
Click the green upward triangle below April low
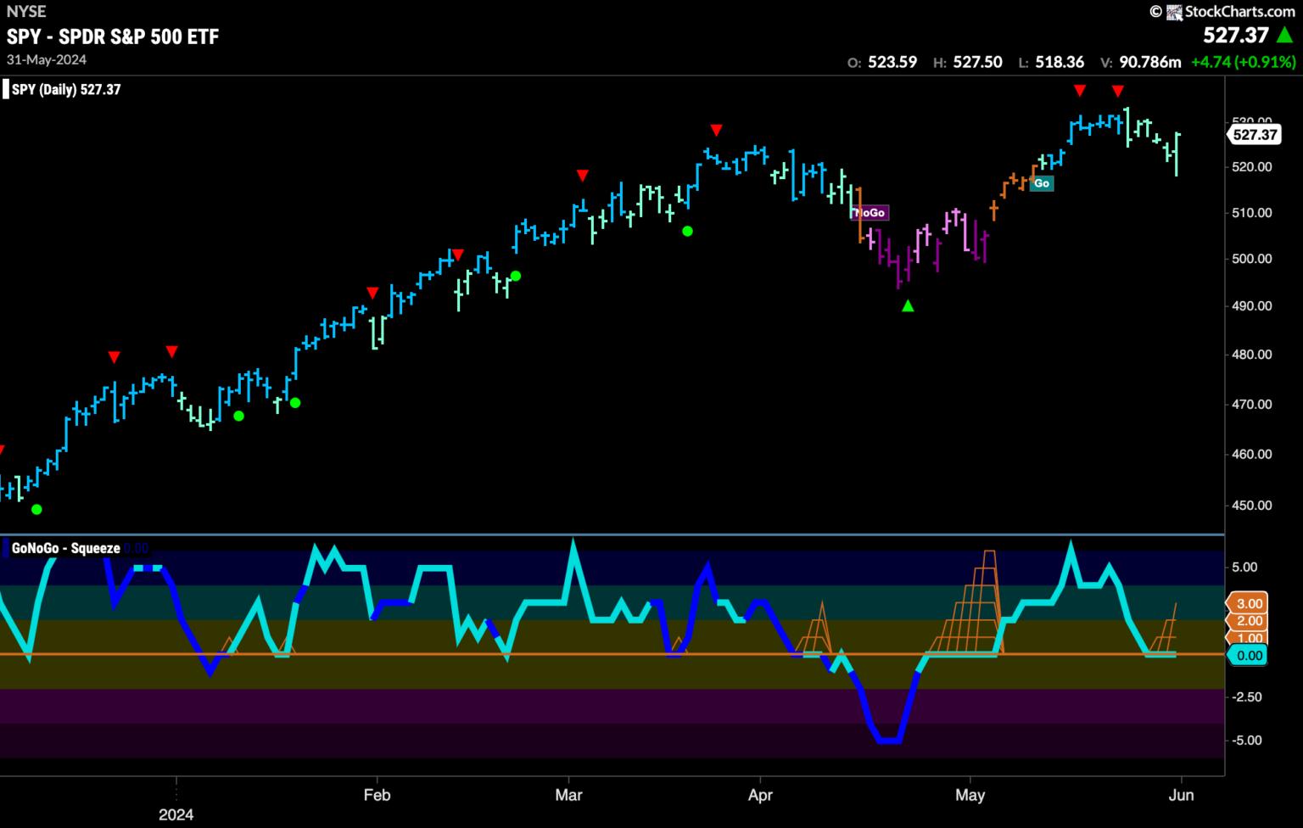(908, 305)
